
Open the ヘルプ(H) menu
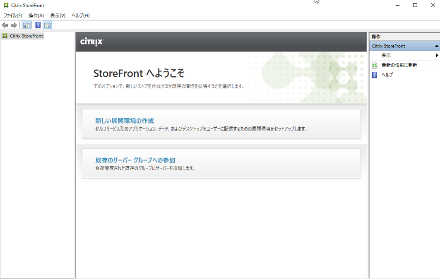[80, 15]
